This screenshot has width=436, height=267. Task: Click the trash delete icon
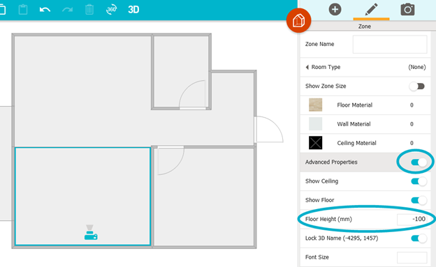pyautogui.click(x=89, y=10)
